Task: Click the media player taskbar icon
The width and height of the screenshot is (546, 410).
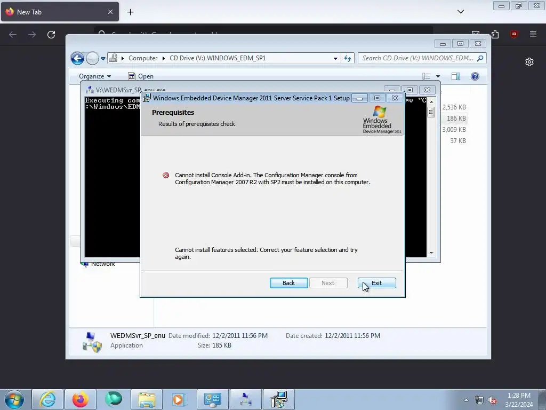Action: tap(179, 399)
